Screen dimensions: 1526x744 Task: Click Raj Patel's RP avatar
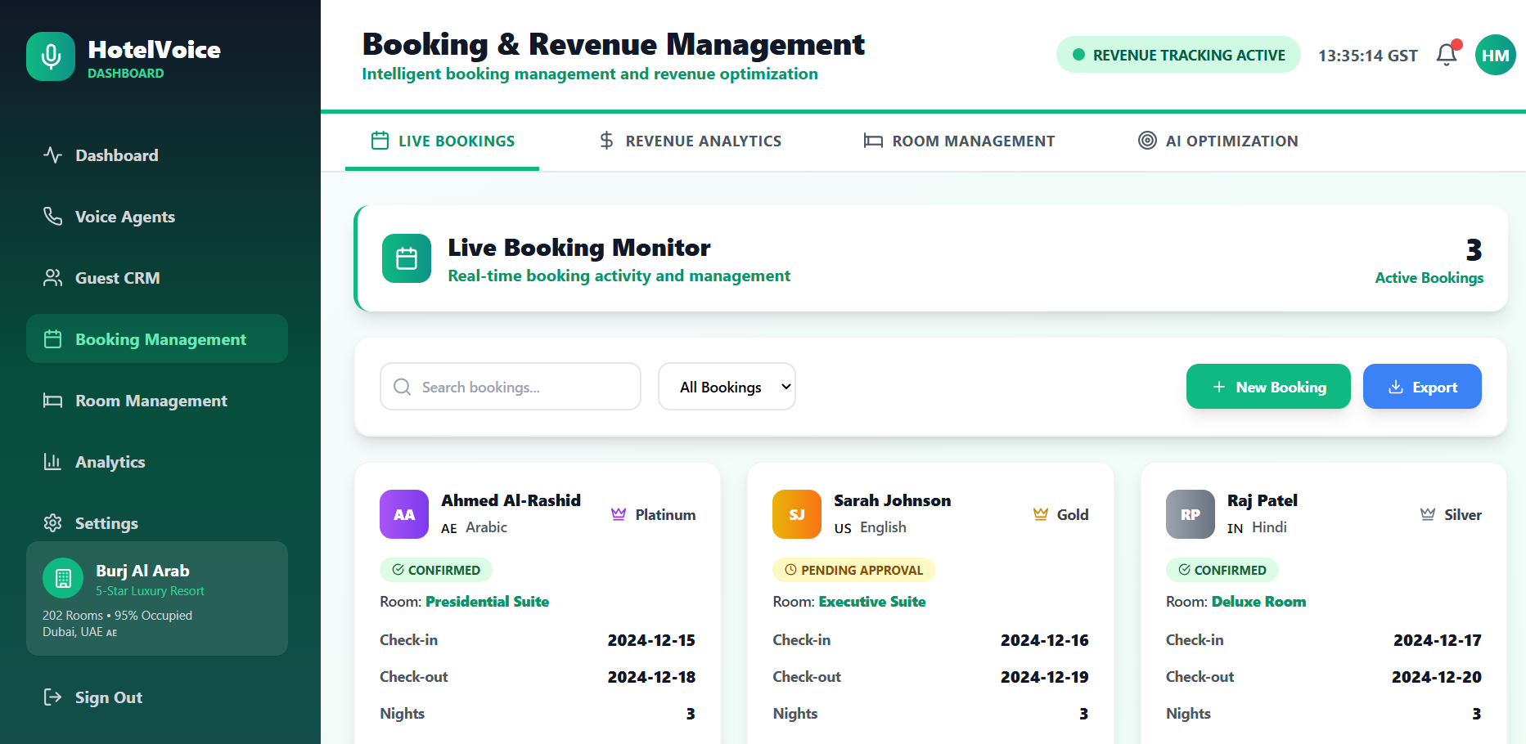coord(1190,514)
